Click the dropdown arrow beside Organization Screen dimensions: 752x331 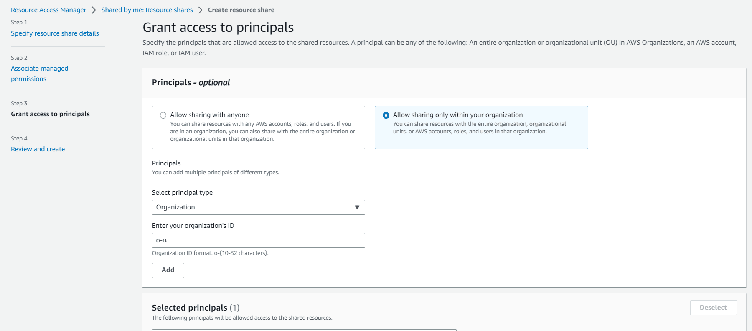pyautogui.click(x=357, y=207)
